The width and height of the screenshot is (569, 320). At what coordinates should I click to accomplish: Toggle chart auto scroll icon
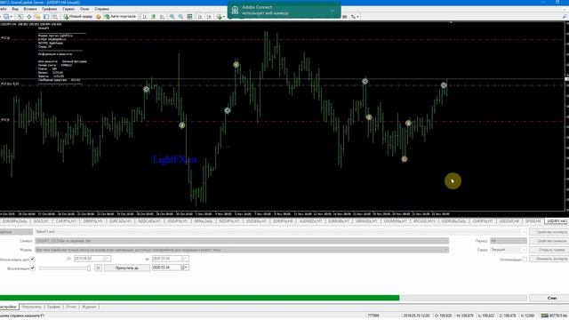click(x=200, y=17)
